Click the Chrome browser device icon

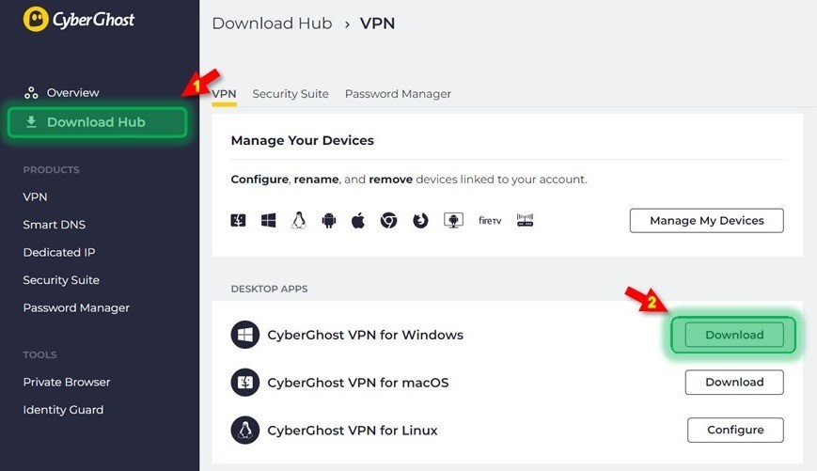pyautogui.click(x=388, y=220)
